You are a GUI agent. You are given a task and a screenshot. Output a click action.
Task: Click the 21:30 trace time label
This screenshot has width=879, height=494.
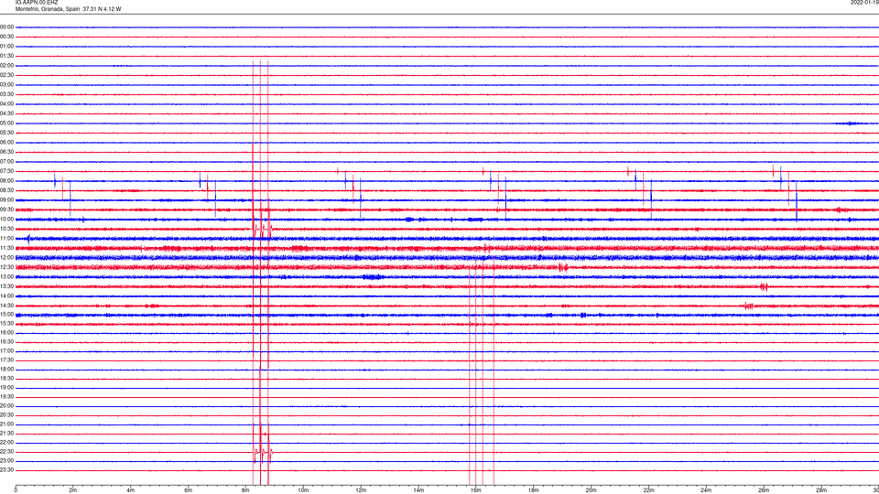click(x=7, y=434)
